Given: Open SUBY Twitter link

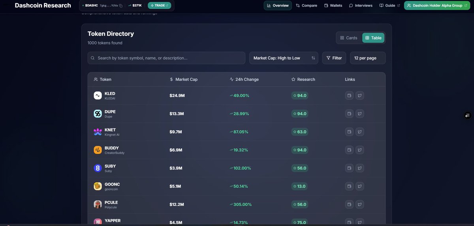Looking at the screenshot, I should click(359, 168).
